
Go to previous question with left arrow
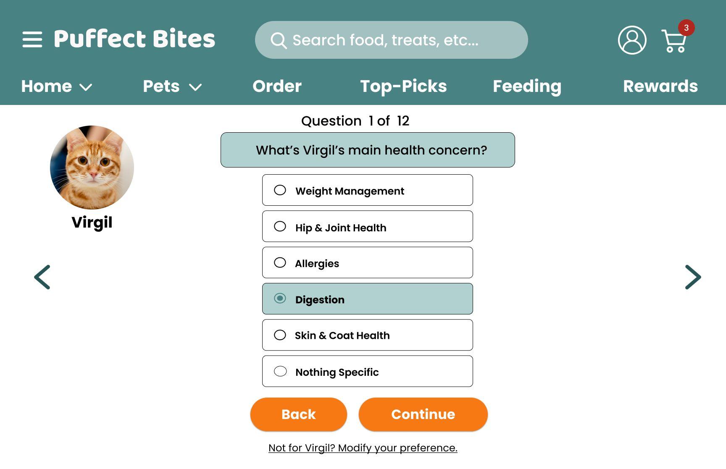click(x=42, y=277)
